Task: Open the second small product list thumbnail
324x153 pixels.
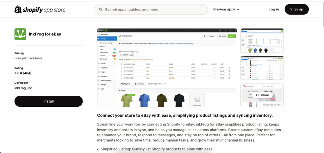Action: pos(262,67)
